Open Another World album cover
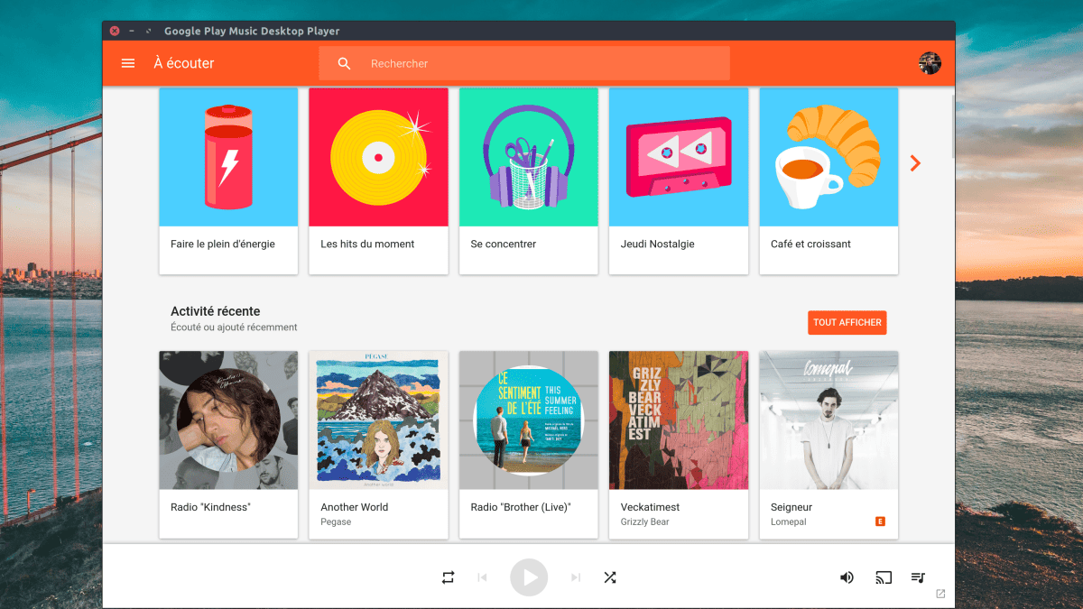The width and height of the screenshot is (1083, 609). click(378, 420)
